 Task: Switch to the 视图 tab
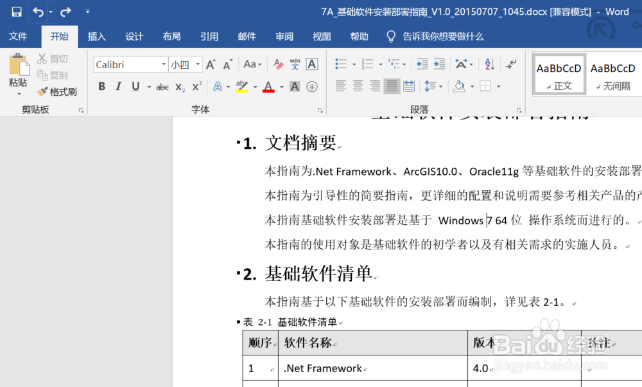(x=322, y=37)
